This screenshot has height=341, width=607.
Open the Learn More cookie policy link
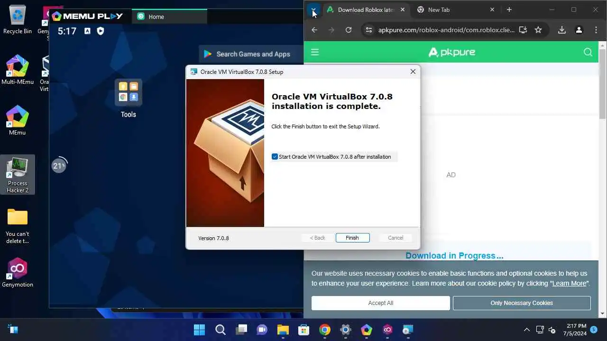pos(569,283)
